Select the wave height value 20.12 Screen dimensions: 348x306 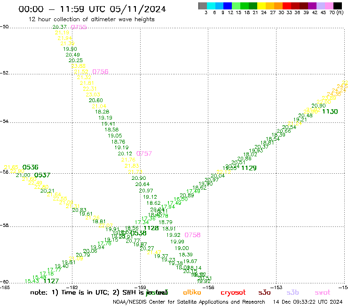tap(125, 153)
